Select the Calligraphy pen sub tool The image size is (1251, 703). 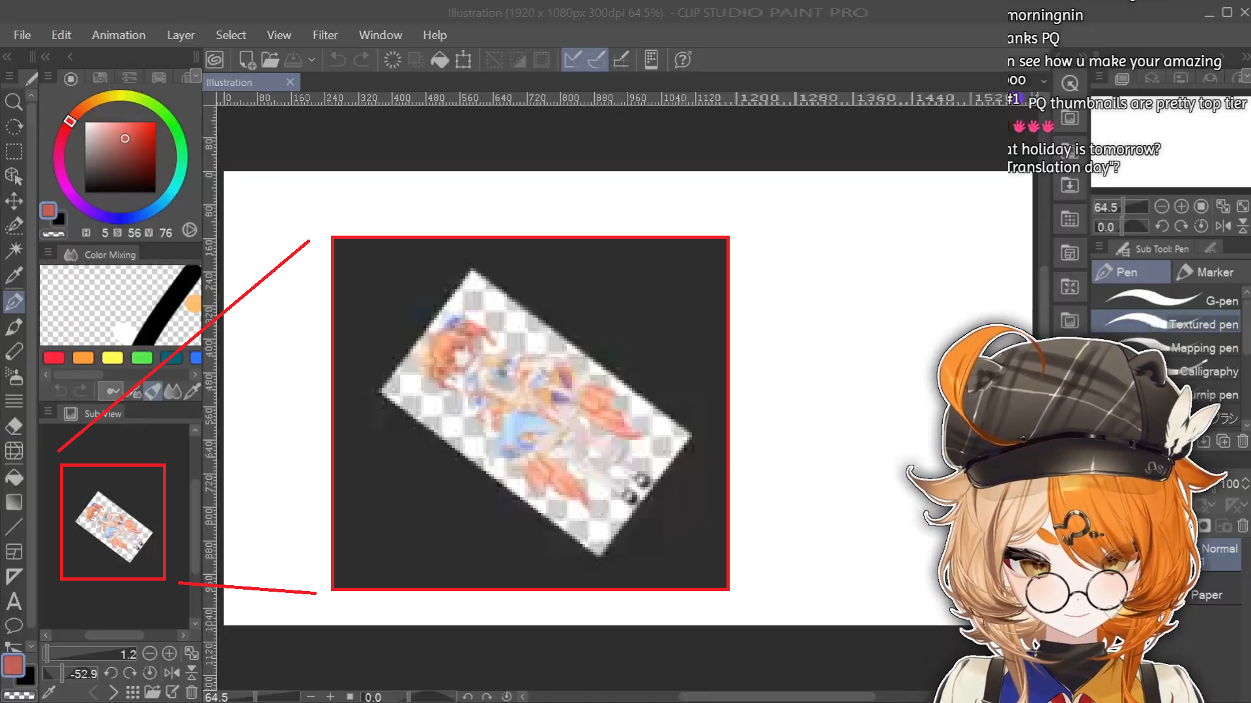coord(1209,371)
